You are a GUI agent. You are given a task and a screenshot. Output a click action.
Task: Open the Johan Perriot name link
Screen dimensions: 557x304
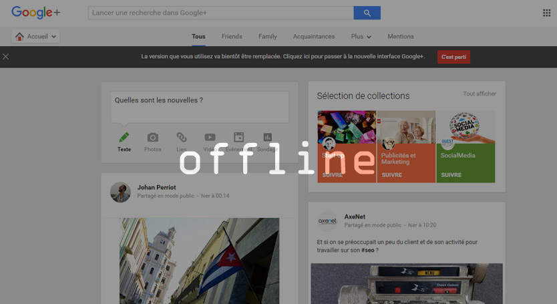click(156, 187)
